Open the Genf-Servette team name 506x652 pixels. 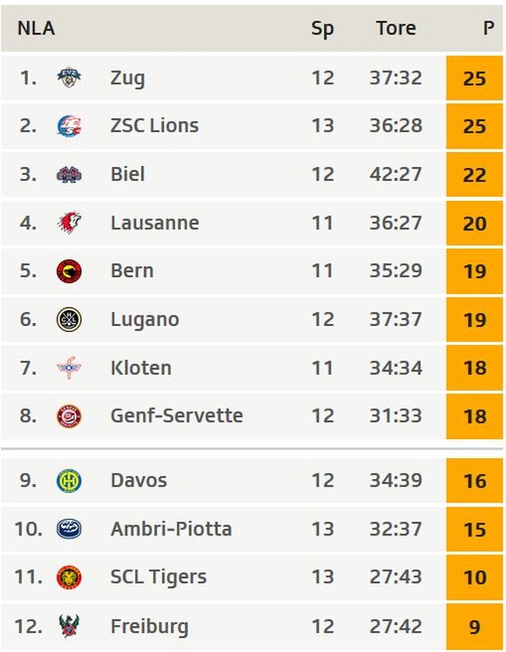176,416
